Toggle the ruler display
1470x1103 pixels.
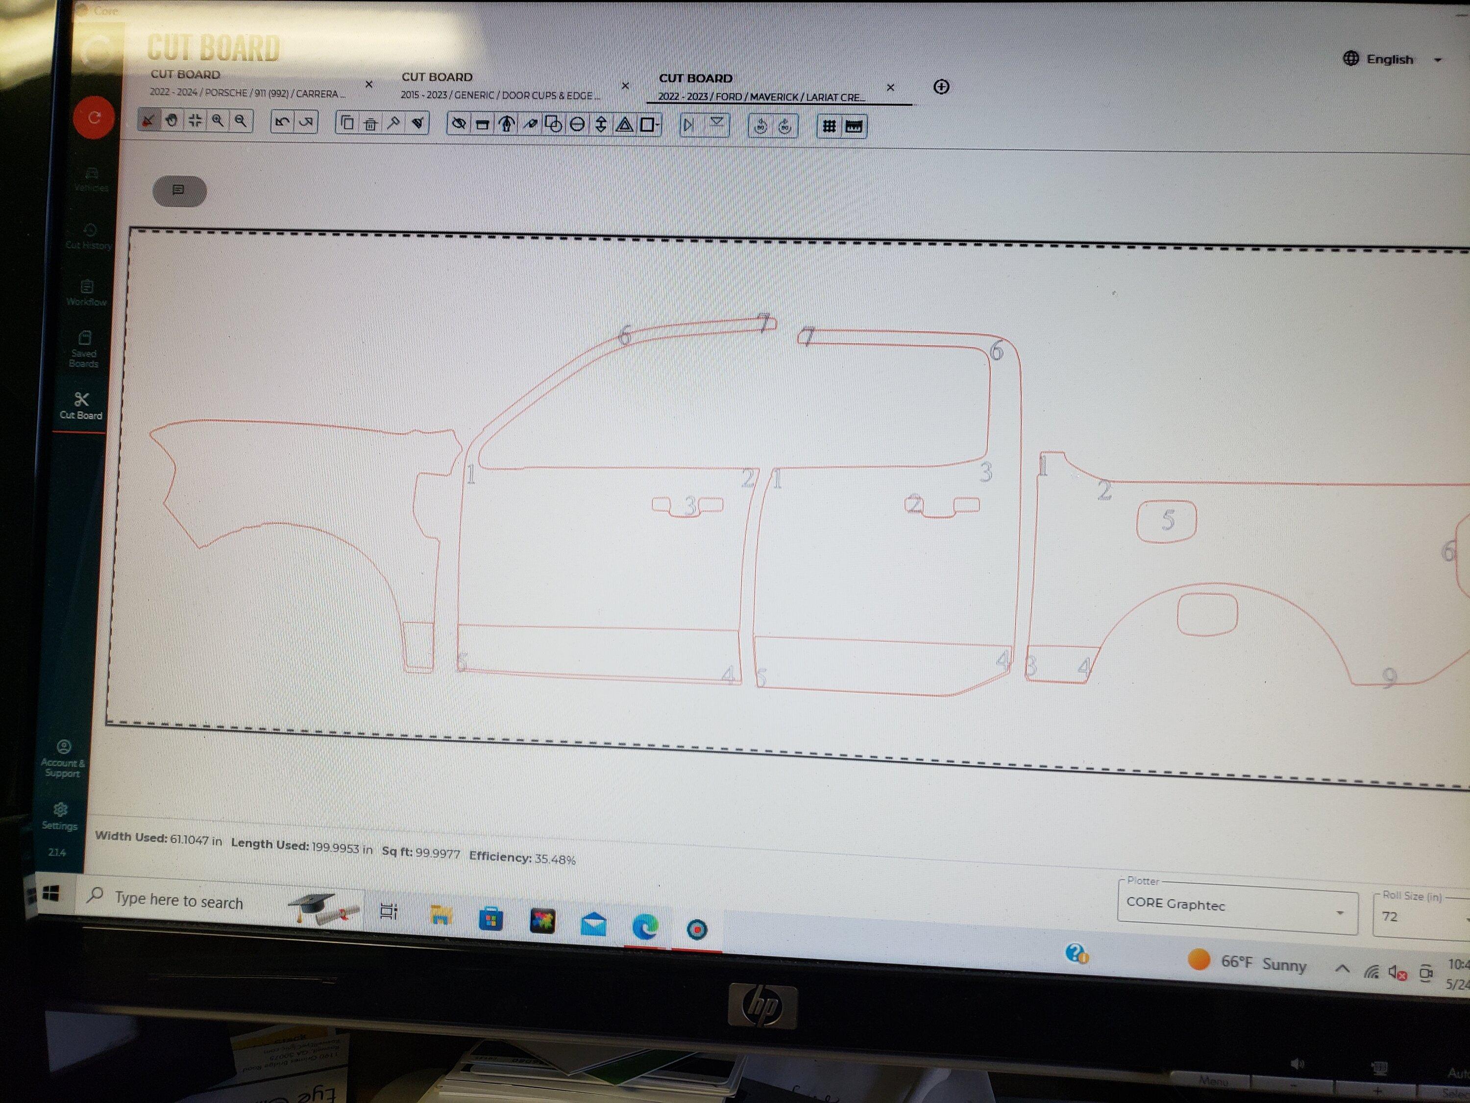coord(854,126)
